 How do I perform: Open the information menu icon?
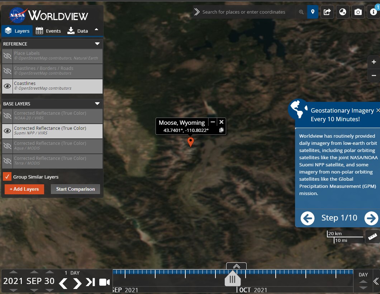click(x=373, y=12)
